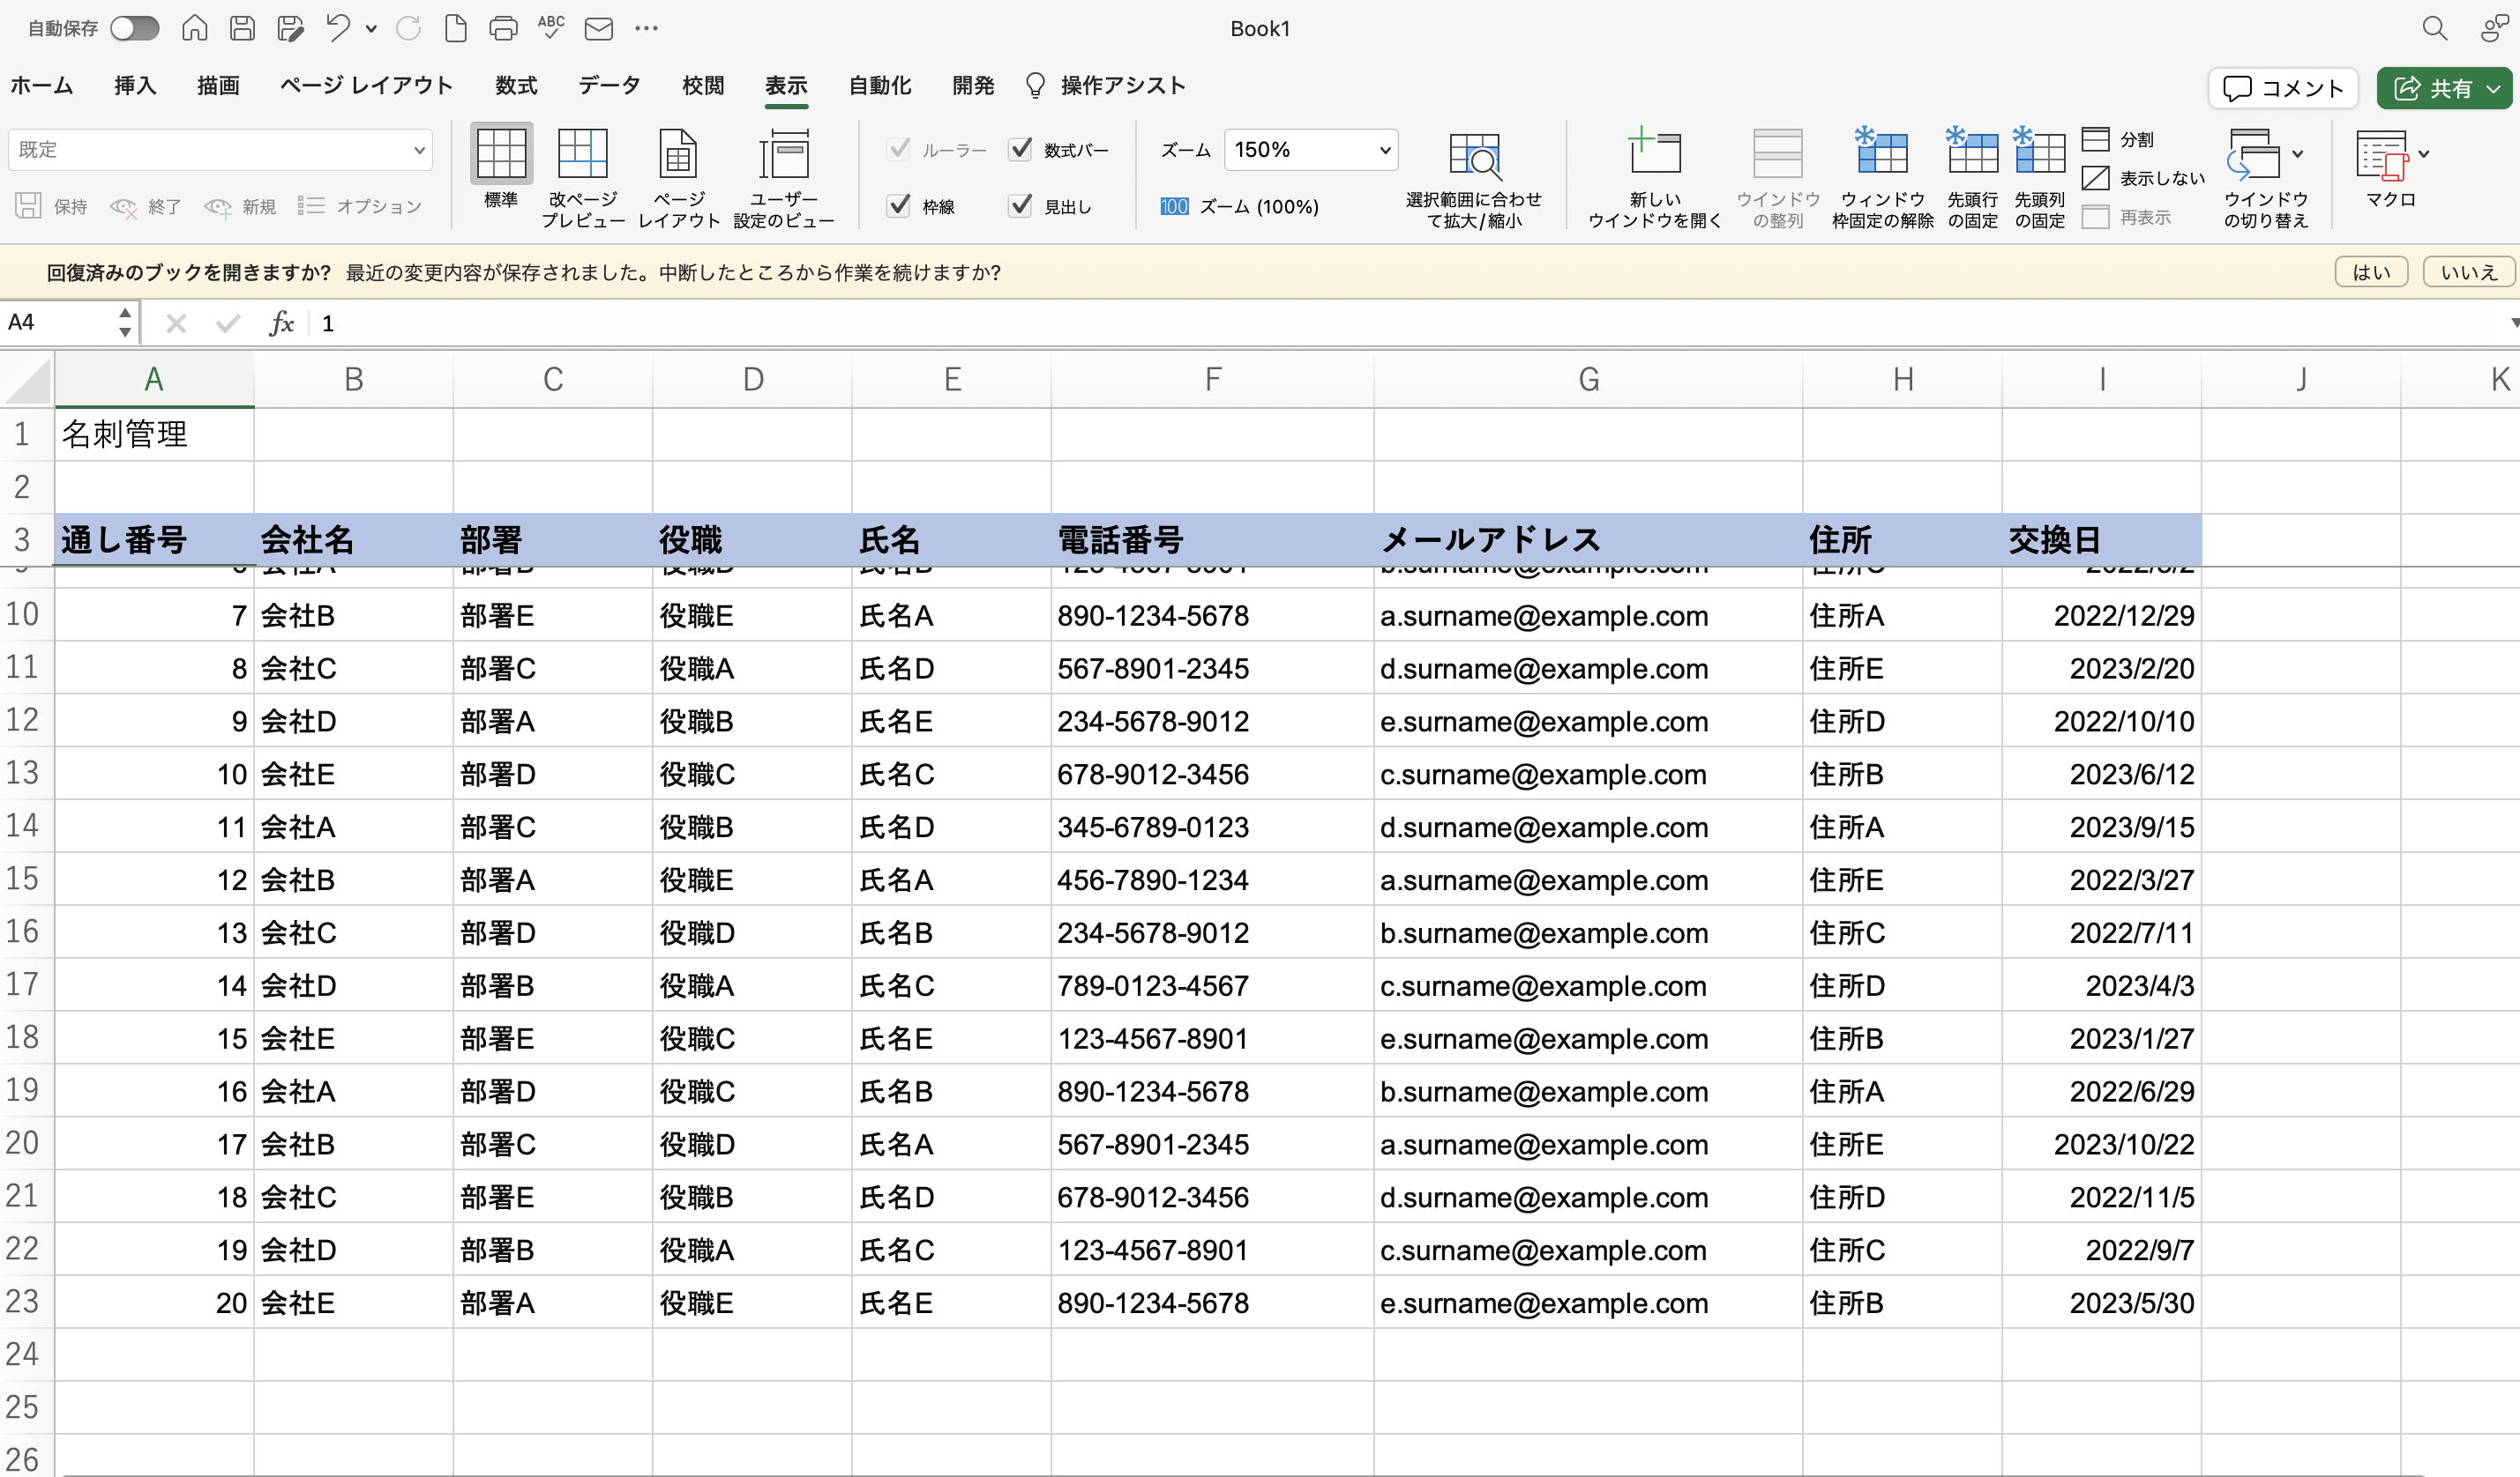Click 先頭行の固定
Screen dimensions: 2520x1477
1972,180
